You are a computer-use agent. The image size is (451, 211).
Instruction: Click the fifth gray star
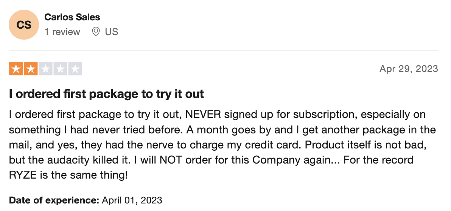pos(75,69)
